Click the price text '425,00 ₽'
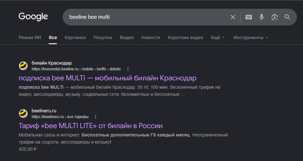This screenshot has width=303, height=161. coord(28,149)
